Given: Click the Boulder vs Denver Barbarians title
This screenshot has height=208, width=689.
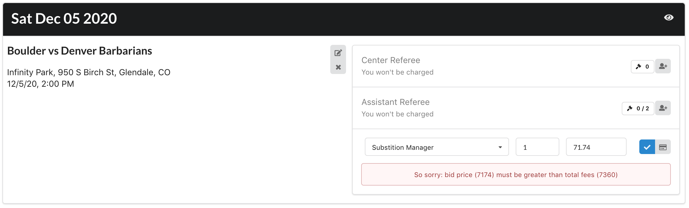Looking at the screenshot, I should (x=79, y=51).
